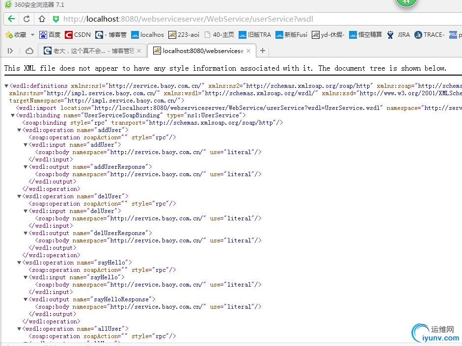Collapse the sayHello operation node
Screen dimensions: 462x346
click(x=19, y=263)
